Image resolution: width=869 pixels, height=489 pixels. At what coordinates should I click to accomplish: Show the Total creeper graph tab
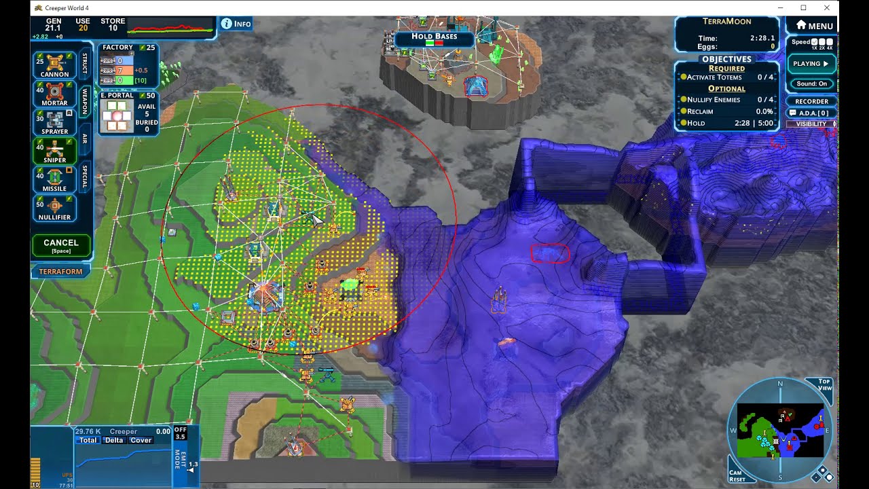click(88, 440)
